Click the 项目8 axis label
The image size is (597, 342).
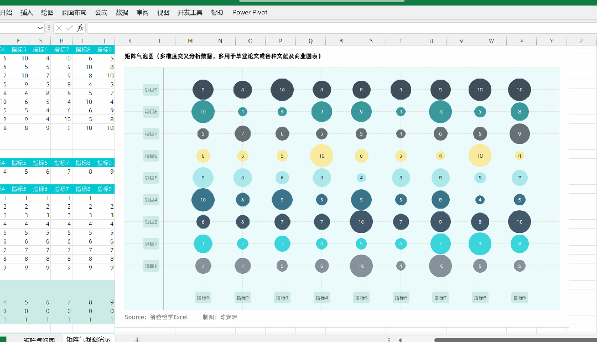[x=151, y=112]
